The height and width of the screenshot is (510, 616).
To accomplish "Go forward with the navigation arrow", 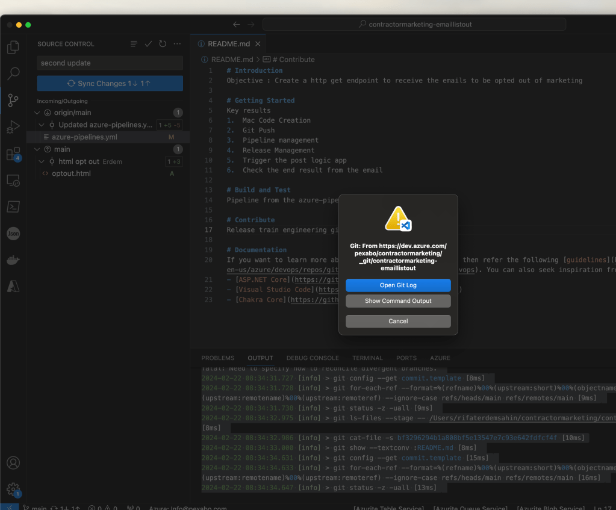I will (250, 24).
